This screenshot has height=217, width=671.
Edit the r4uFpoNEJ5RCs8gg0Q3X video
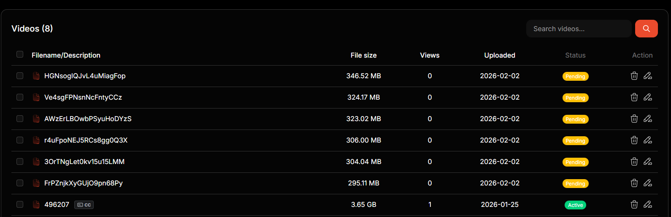click(x=648, y=140)
